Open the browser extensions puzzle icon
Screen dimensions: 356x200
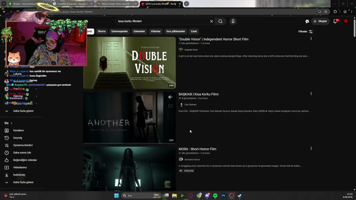click(x=335, y=12)
